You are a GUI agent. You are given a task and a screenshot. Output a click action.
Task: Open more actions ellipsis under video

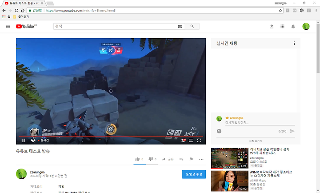(x=201, y=159)
